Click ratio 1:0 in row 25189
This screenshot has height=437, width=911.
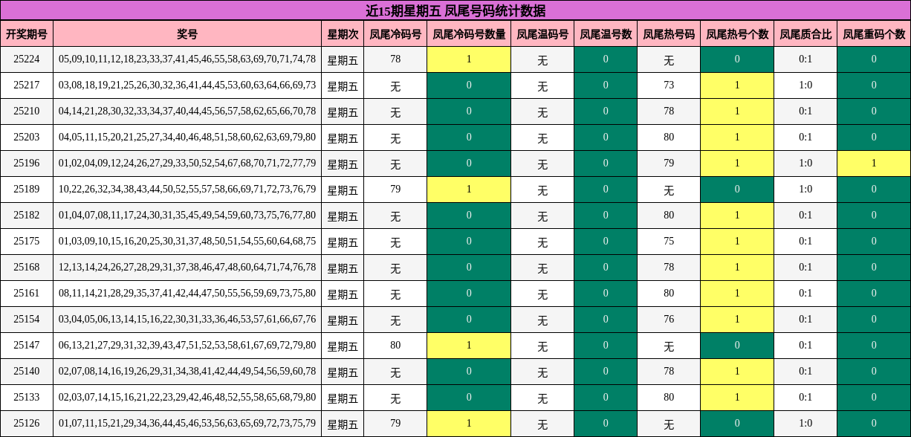805,190
